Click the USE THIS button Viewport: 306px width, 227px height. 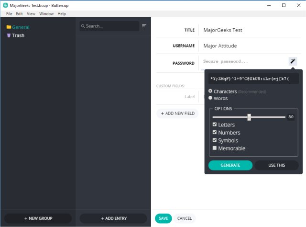(x=276, y=165)
